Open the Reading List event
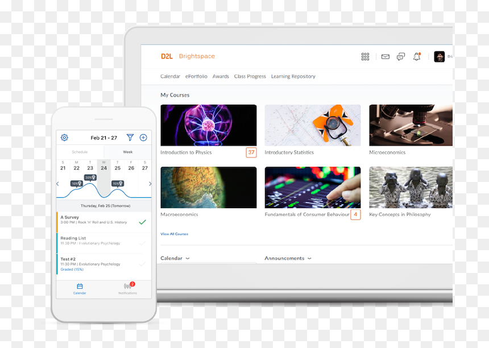This screenshot has height=348, width=489. pyautogui.click(x=104, y=243)
